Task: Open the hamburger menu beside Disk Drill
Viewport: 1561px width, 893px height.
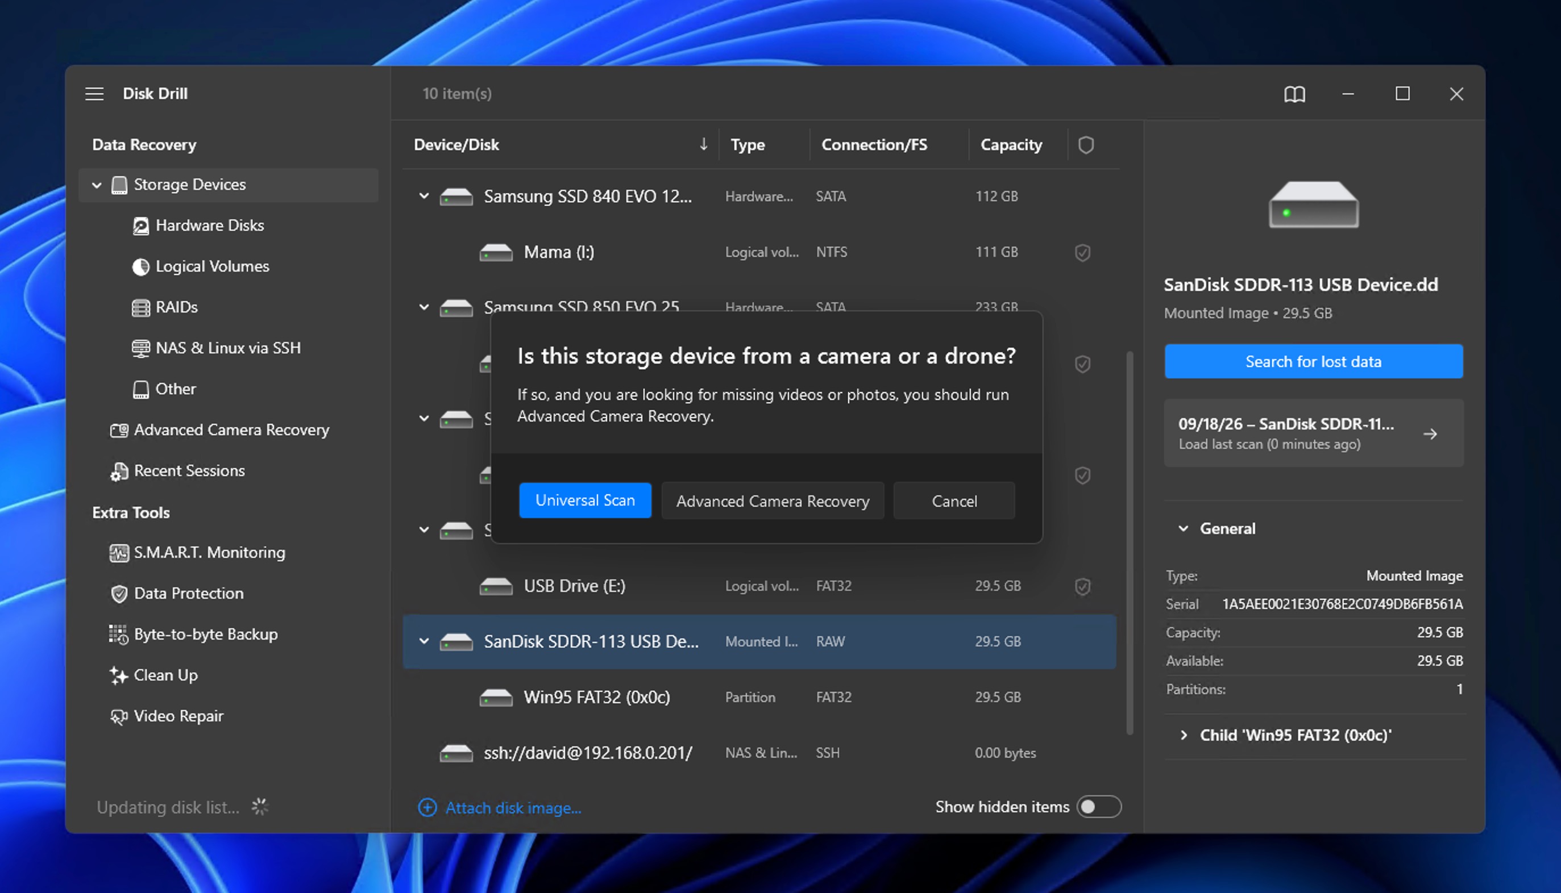Action: coord(94,94)
